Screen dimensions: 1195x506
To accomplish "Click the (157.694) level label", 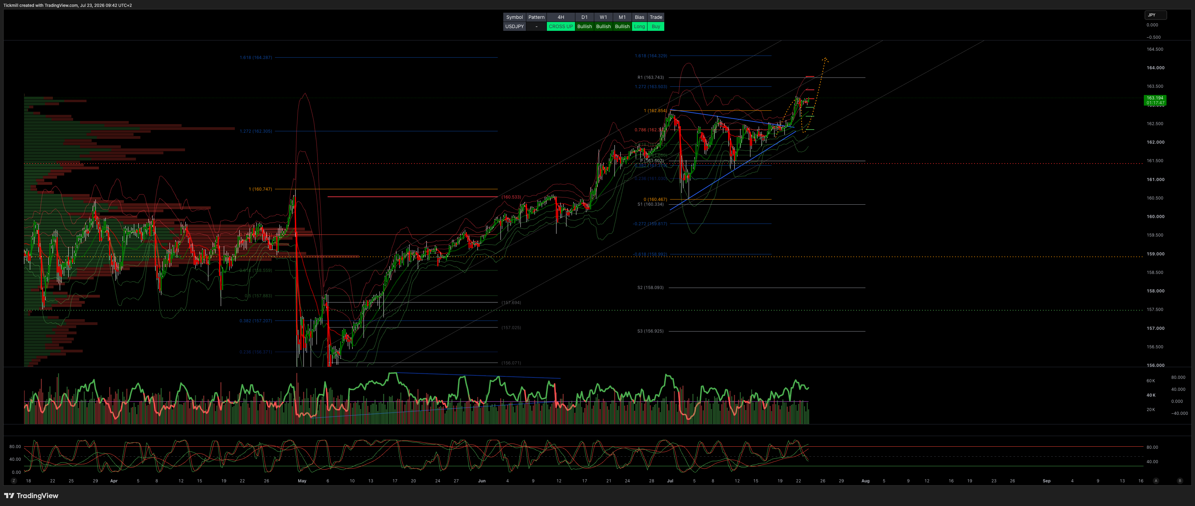I will coord(511,303).
